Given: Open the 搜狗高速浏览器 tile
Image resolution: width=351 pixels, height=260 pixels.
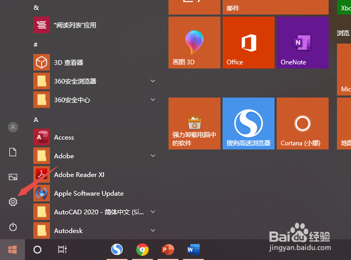Looking at the screenshot, I should (249, 124).
